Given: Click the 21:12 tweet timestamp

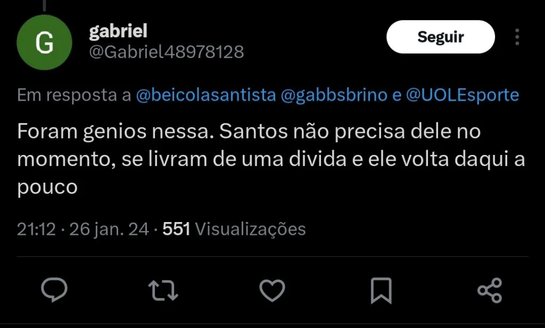Looking at the screenshot, I should [36, 229].
